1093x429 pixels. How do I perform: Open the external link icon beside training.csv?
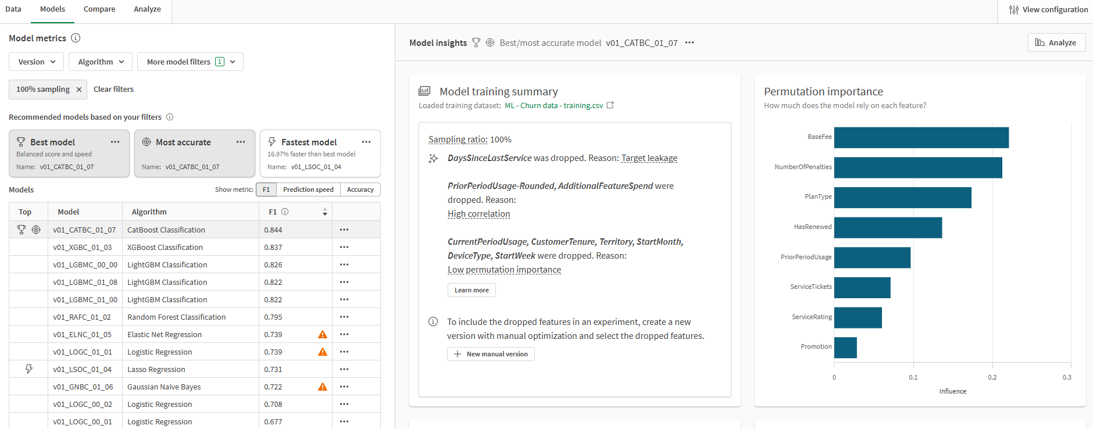pyautogui.click(x=610, y=105)
